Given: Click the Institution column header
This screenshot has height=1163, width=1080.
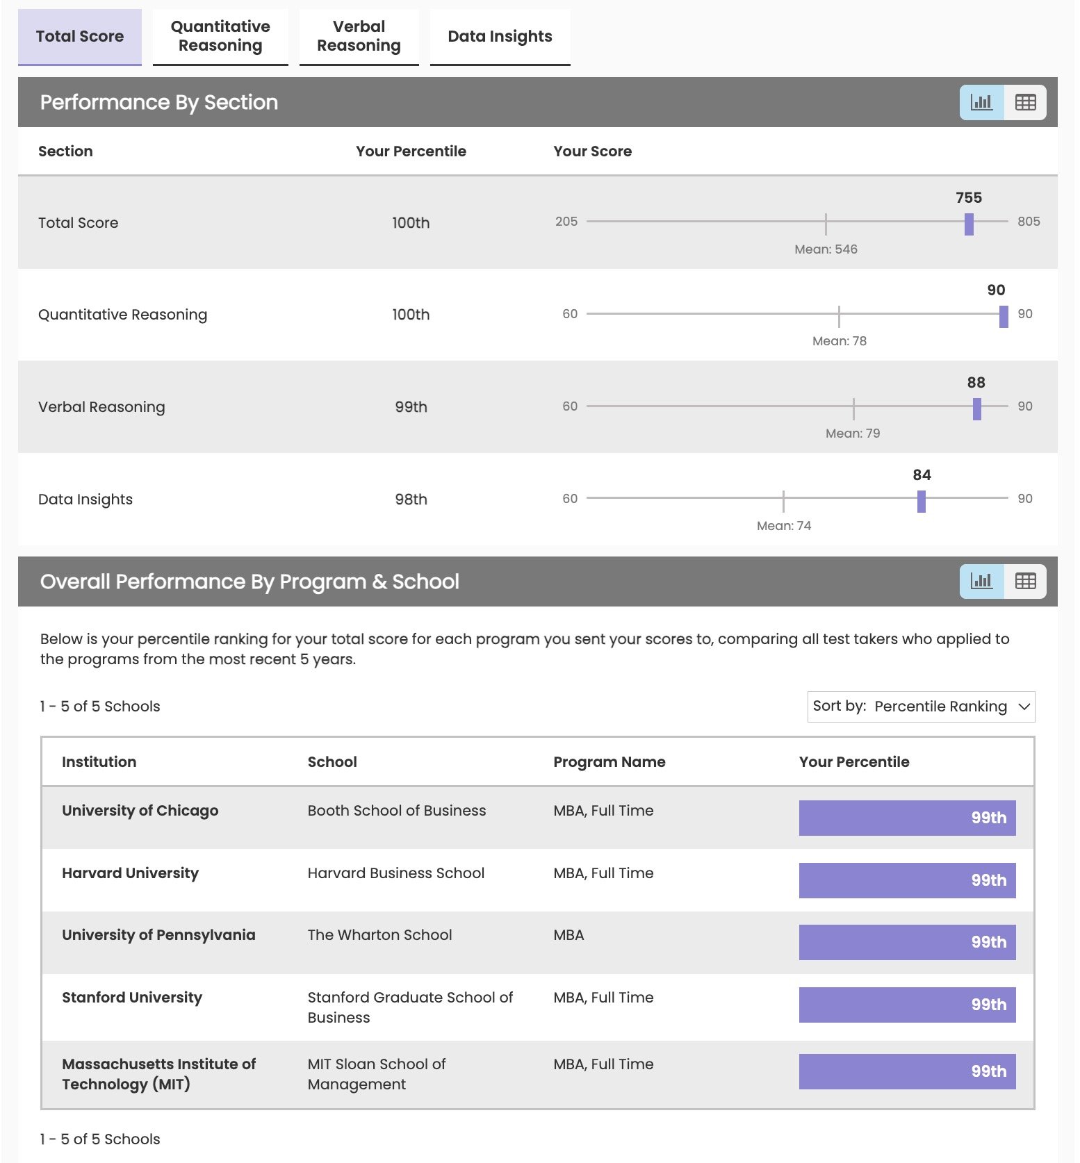Looking at the screenshot, I should pos(99,762).
